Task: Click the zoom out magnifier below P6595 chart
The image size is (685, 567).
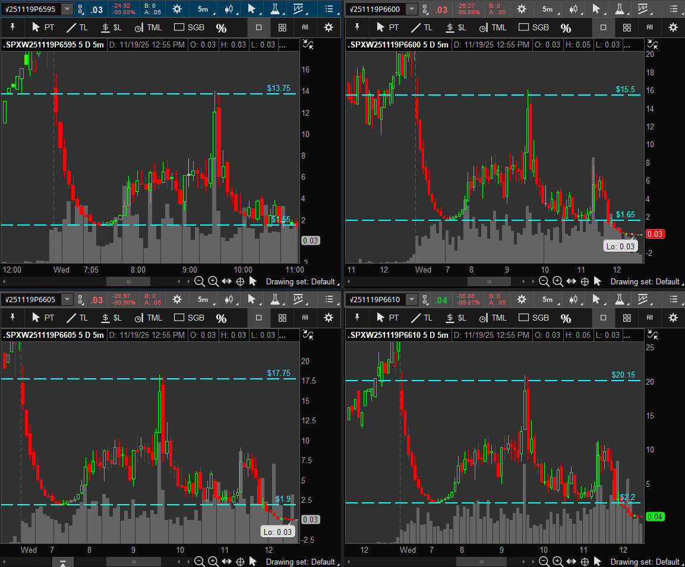Action: (x=200, y=281)
